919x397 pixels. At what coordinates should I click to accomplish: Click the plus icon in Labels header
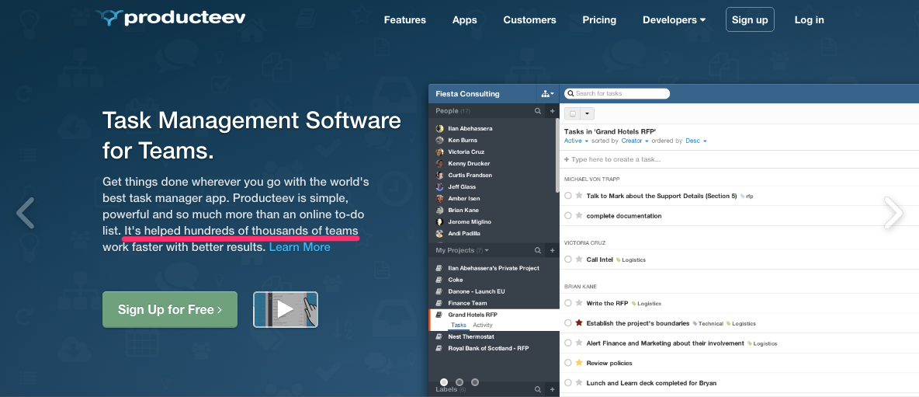(552, 389)
